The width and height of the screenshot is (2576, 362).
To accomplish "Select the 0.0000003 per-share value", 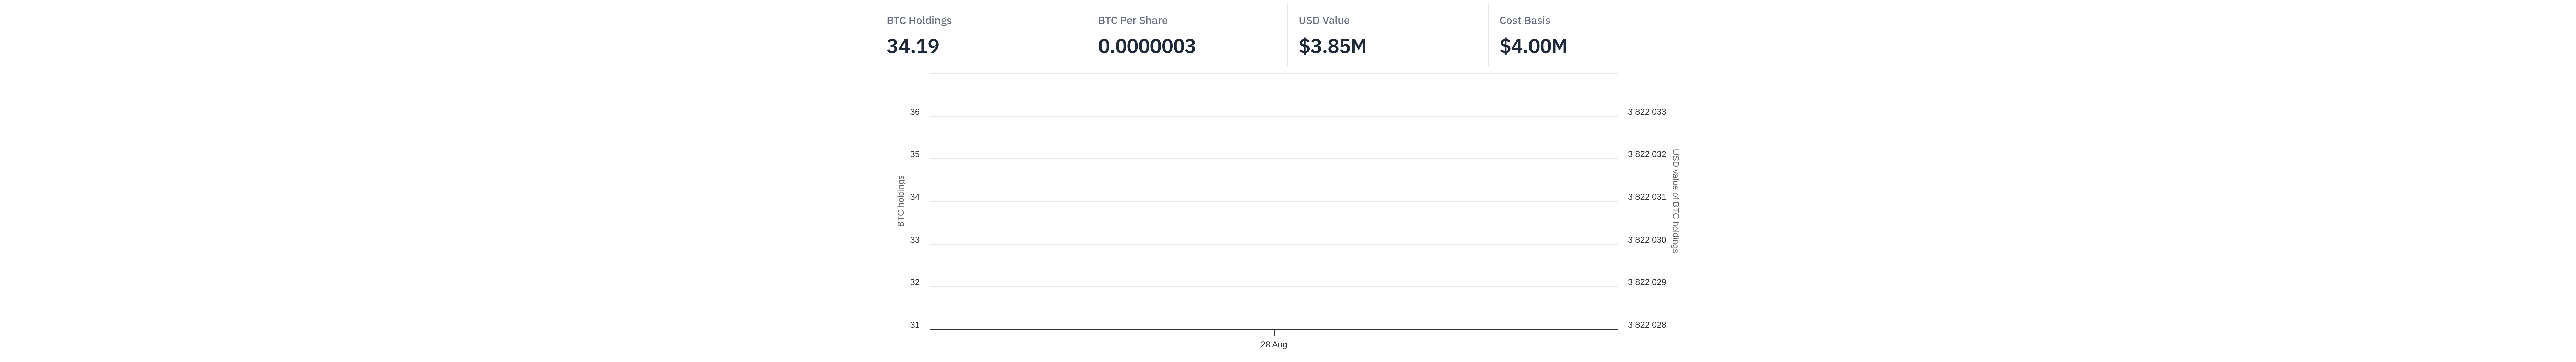I will coord(1146,46).
